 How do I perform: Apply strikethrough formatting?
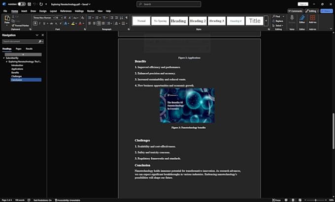[x=52, y=24]
